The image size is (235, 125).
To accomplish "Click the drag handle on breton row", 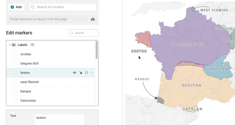I will [x=92, y=73].
